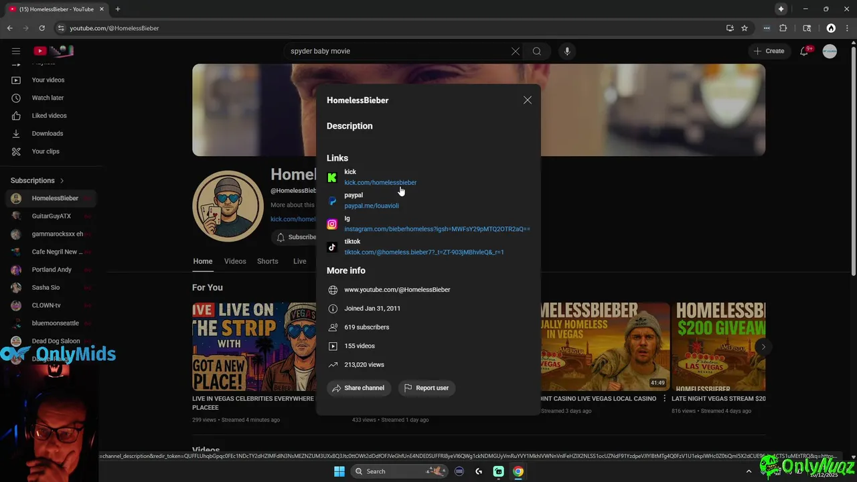Select CLOWN-tv subscription
The height and width of the screenshot is (482, 857).
tap(51, 305)
